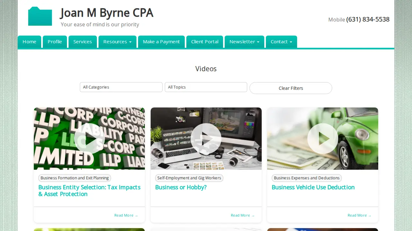Open the Services page
412x231 pixels.
tap(83, 42)
